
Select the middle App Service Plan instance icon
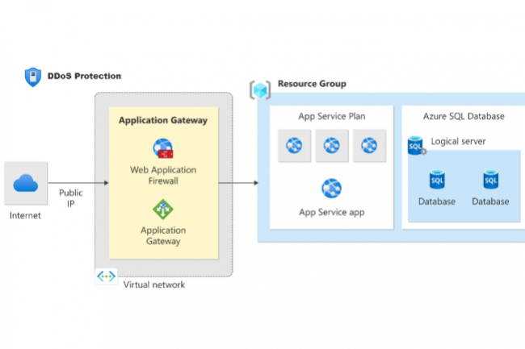tap(331, 146)
